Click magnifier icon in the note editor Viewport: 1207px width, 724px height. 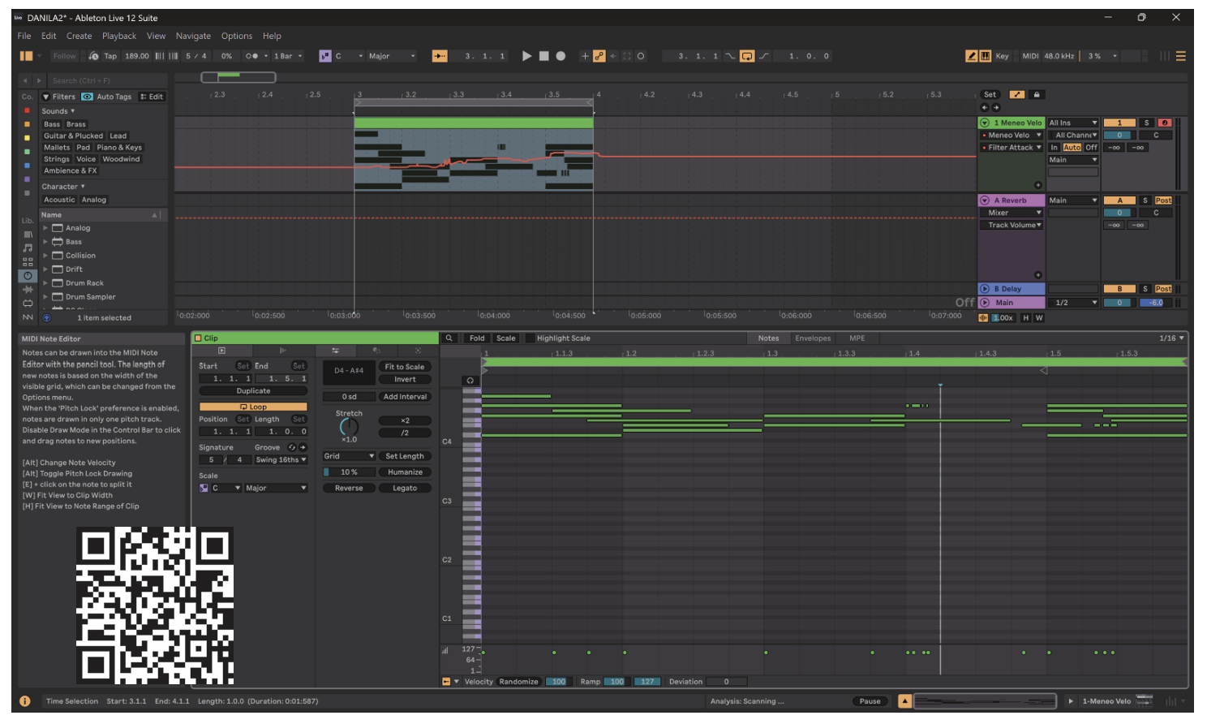click(x=449, y=338)
